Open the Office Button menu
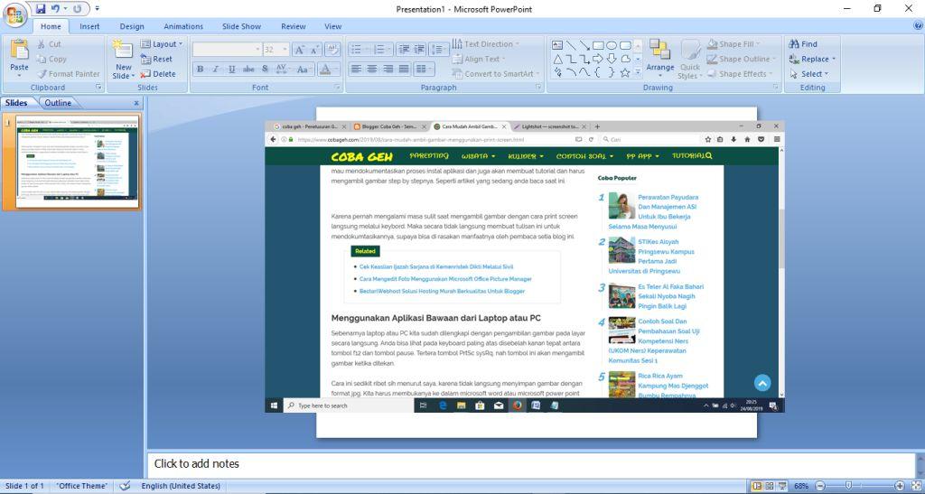Image resolution: width=925 pixels, height=494 pixels. [x=14, y=14]
